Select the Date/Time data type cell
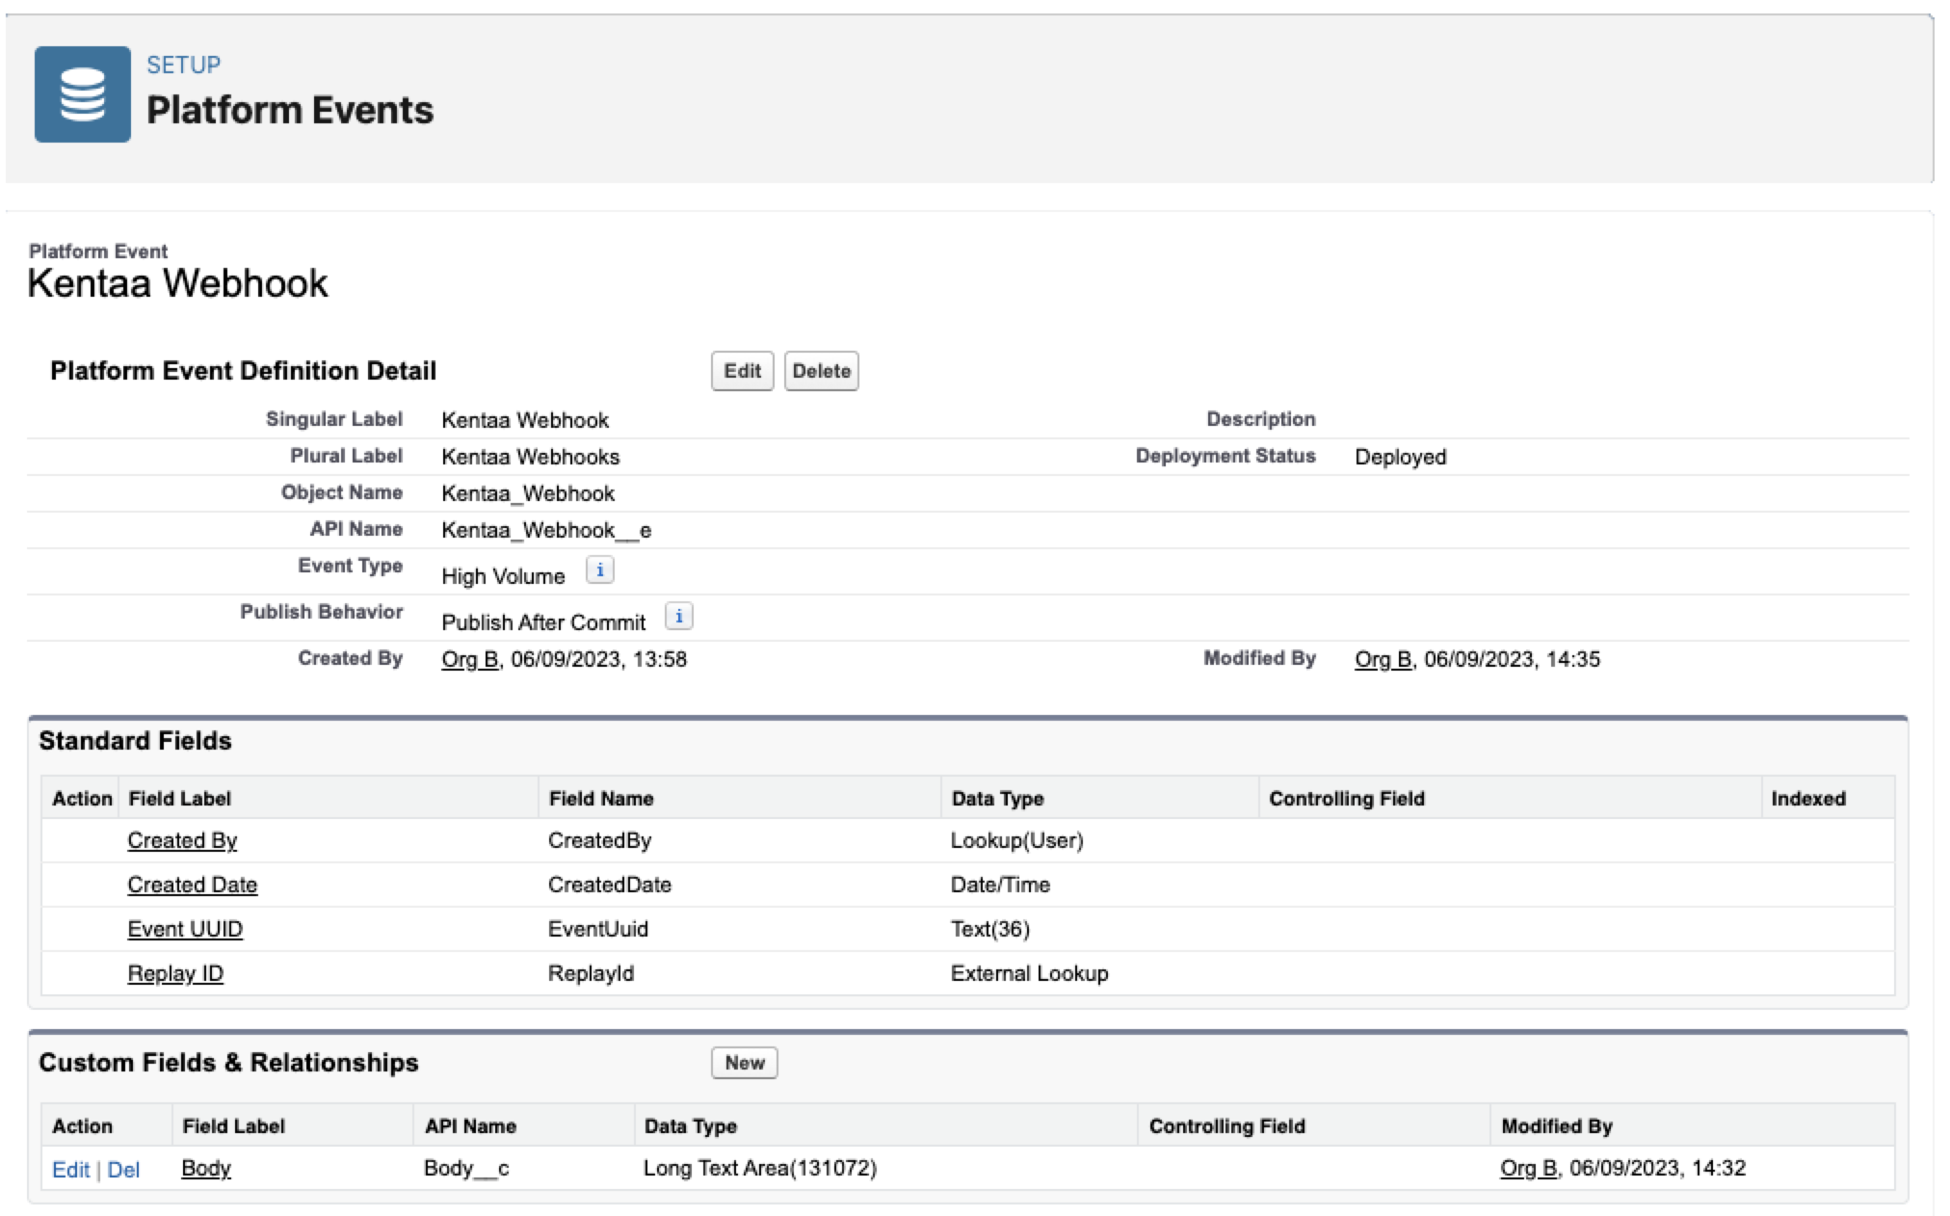The image size is (1950, 1216). point(1000,885)
